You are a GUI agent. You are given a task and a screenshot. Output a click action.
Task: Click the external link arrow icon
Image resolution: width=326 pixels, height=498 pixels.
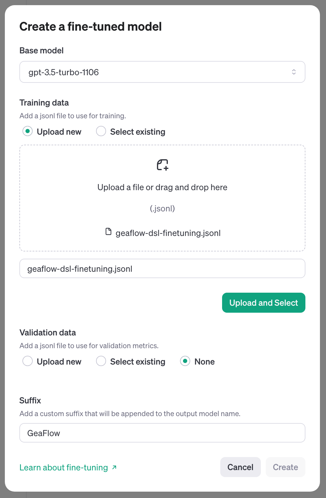[114, 467]
